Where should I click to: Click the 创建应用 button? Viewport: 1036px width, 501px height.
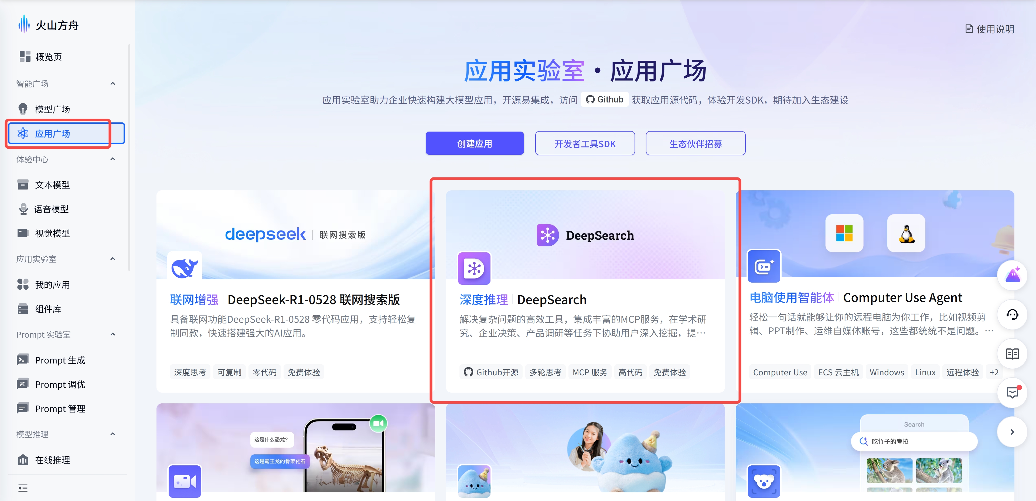click(x=475, y=143)
